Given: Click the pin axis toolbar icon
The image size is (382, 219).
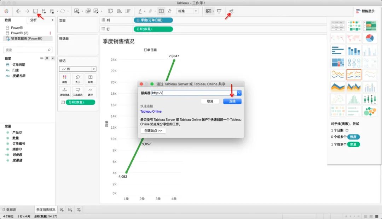Looking at the screenshot, I should pos(170,11).
